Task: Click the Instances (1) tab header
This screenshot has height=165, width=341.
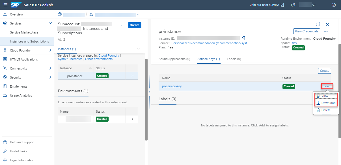Action: point(67,49)
